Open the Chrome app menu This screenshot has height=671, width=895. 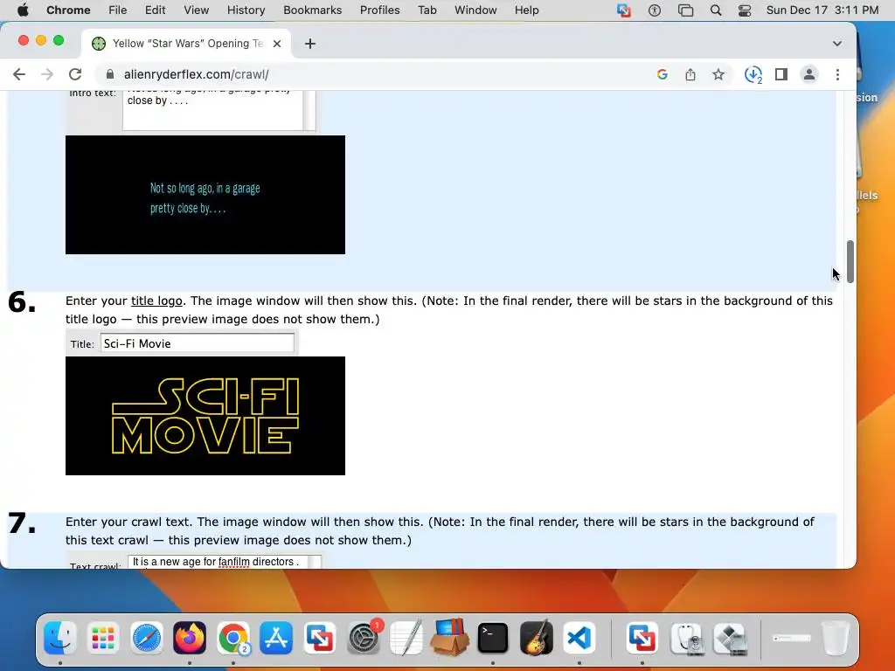click(x=68, y=10)
